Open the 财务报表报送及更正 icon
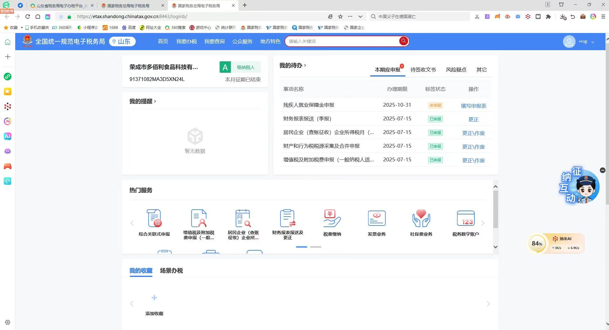The height and width of the screenshot is (330, 609). (287, 219)
